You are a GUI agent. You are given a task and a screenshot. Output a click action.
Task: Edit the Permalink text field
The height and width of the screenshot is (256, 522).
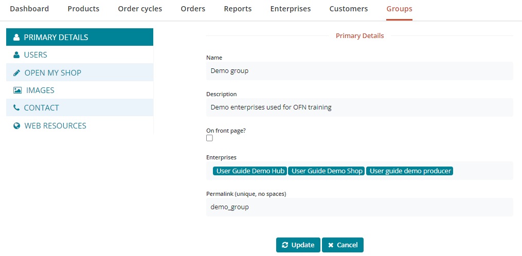(x=359, y=207)
